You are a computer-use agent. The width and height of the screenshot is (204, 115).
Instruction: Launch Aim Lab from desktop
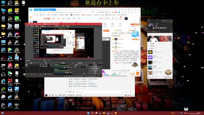click(3, 50)
